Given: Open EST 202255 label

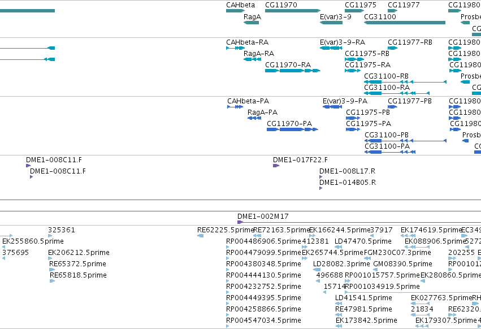Looking at the screenshot, I should [x=461, y=253].
